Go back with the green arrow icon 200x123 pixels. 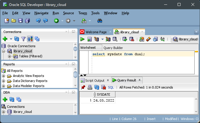(x=56, y=20)
